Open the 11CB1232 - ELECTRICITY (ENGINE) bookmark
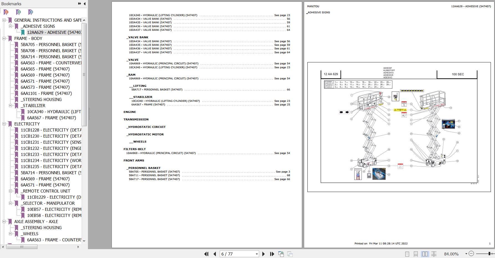495x258 pixels. [51, 148]
